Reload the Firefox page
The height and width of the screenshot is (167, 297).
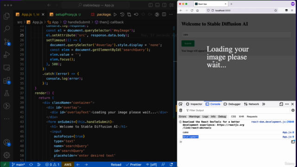(192, 10)
